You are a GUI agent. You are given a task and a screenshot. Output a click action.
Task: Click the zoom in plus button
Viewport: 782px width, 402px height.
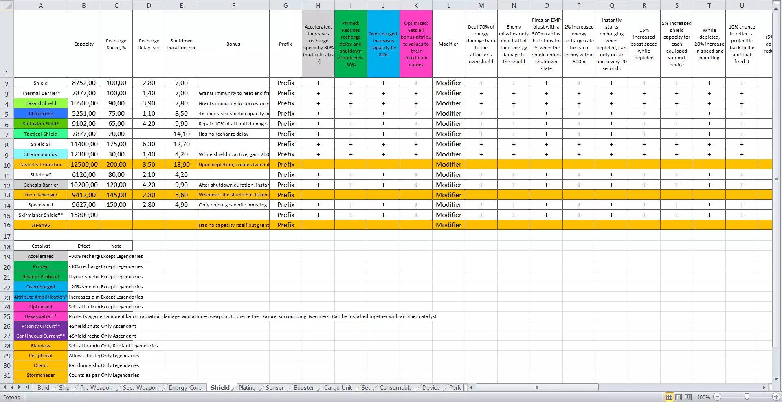[x=776, y=397]
